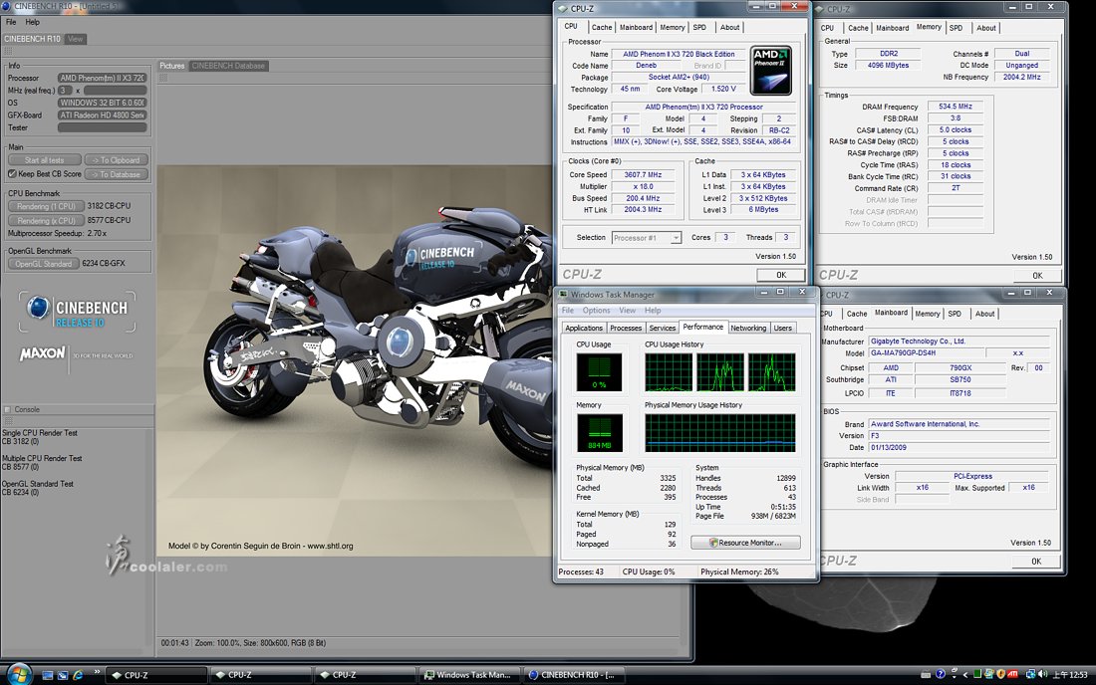Open SPD tab in CPU-Z Memory window
The height and width of the screenshot is (685, 1096).
coord(956,28)
